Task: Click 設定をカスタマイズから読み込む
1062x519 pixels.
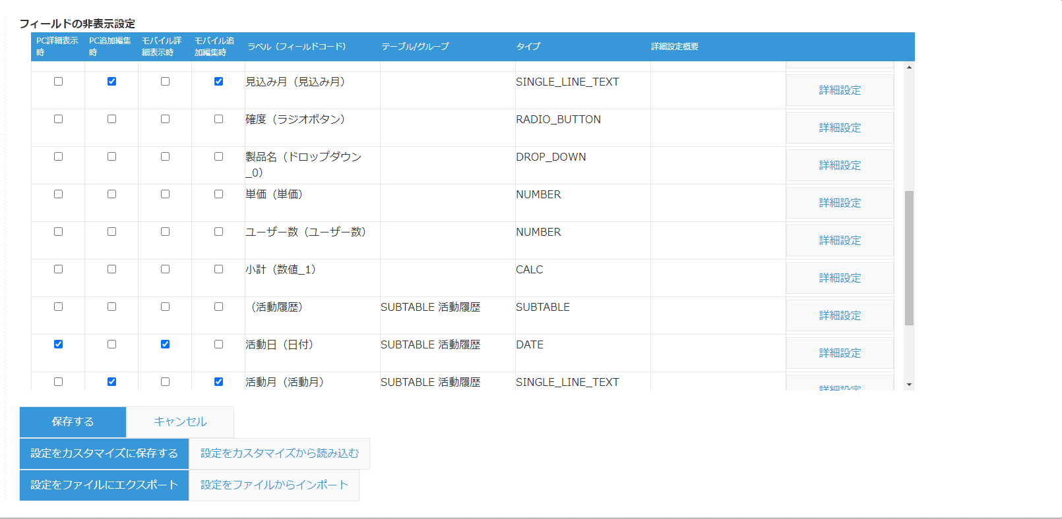Action: point(280,453)
